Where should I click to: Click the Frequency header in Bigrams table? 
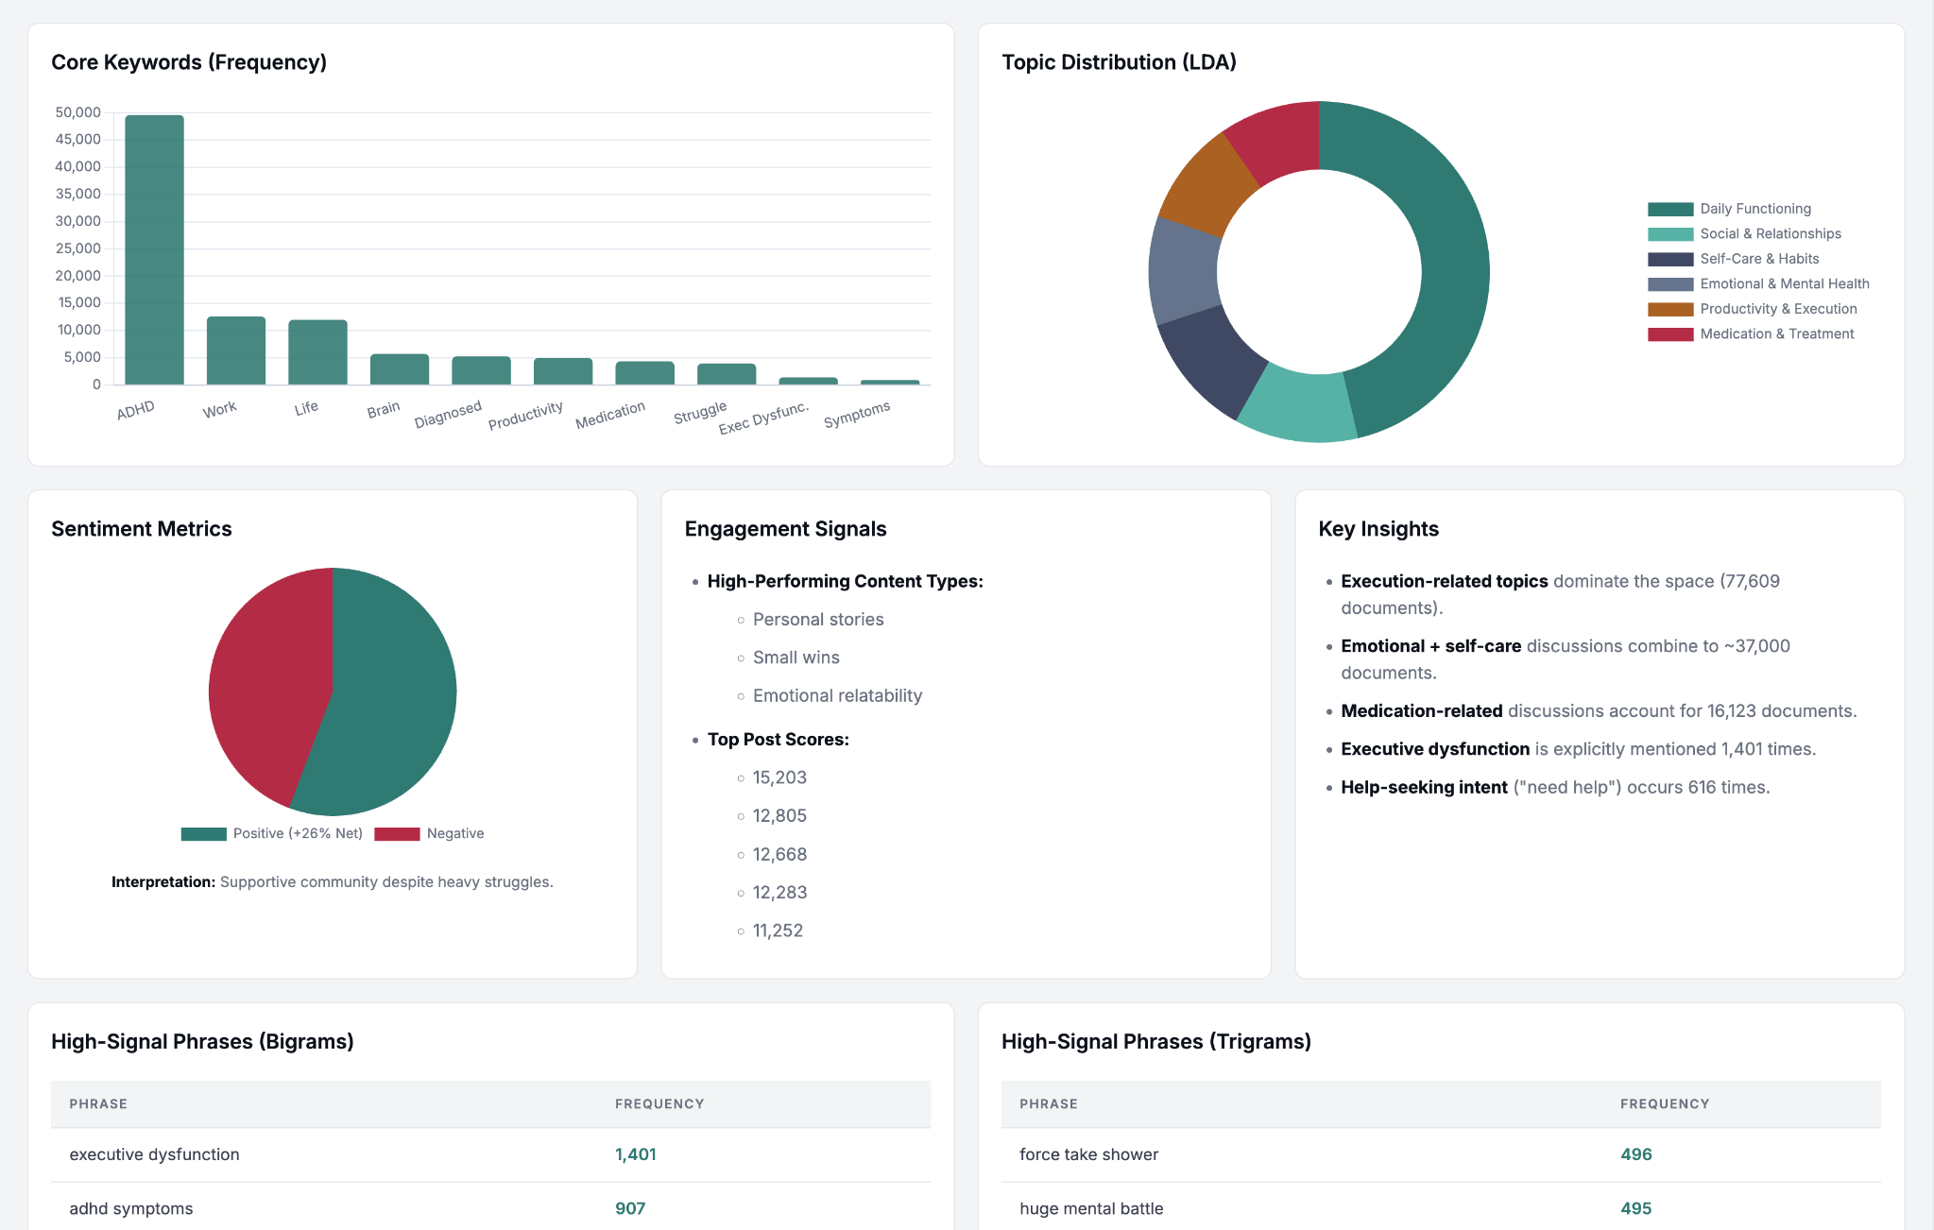pos(659,1103)
